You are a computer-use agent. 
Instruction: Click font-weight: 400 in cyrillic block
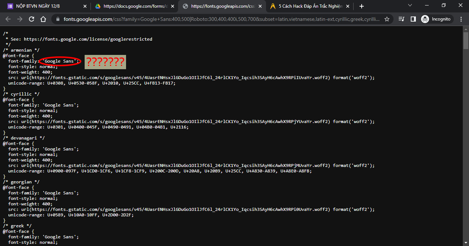[x=30, y=116]
